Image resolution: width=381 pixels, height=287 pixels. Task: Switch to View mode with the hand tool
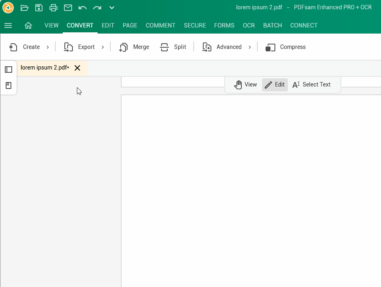coord(245,84)
